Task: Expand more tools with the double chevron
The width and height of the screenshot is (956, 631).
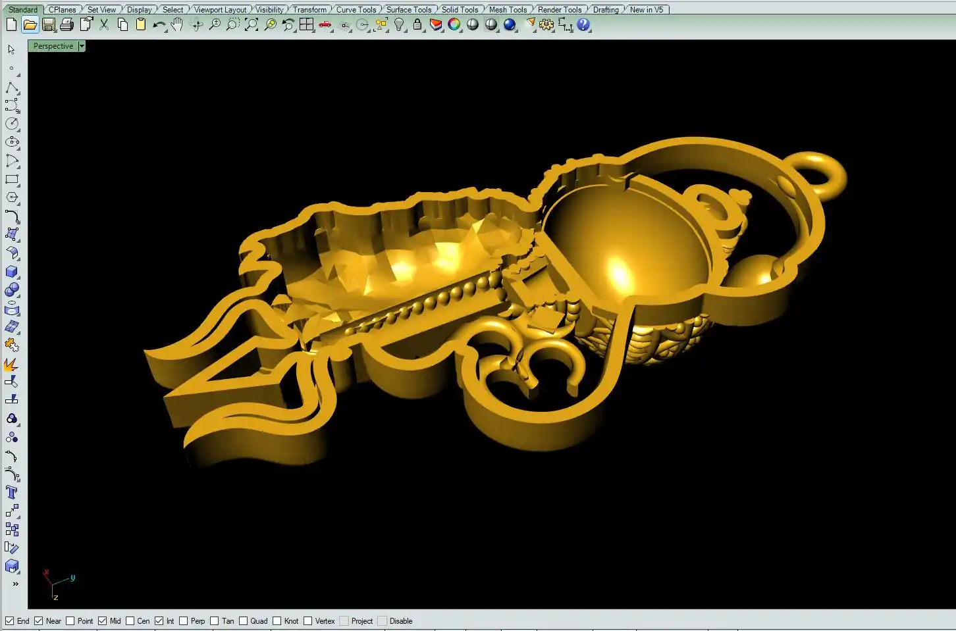Action: pos(15,584)
